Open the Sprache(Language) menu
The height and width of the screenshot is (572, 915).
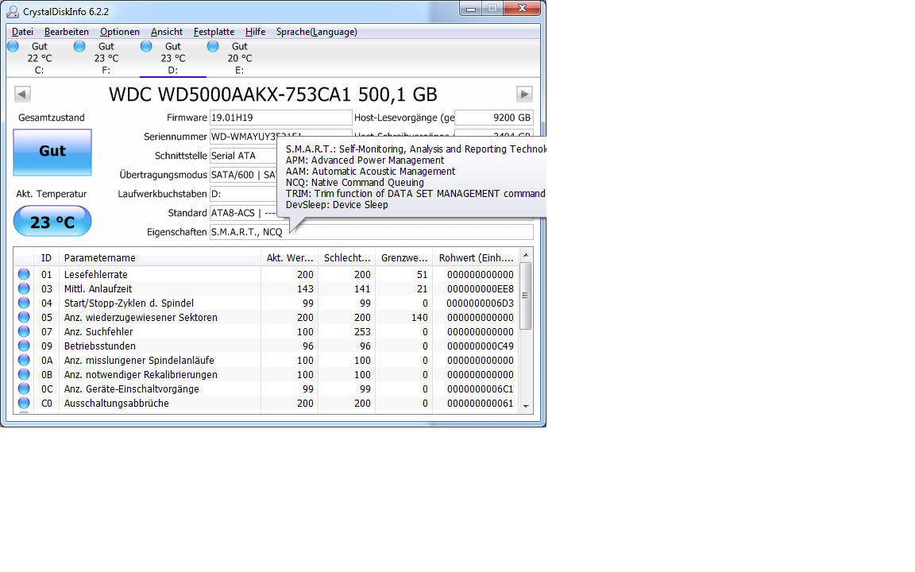317,32
